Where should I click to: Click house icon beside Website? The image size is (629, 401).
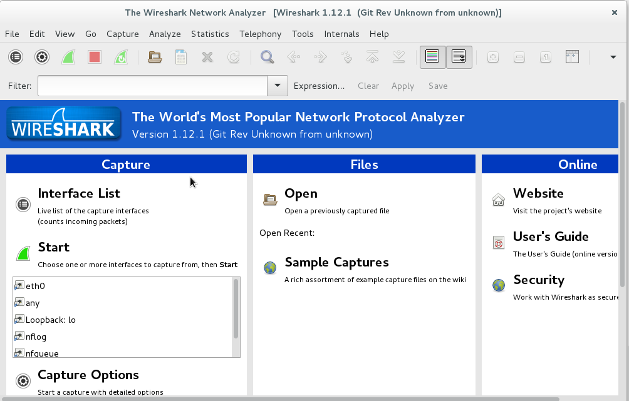(x=498, y=199)
